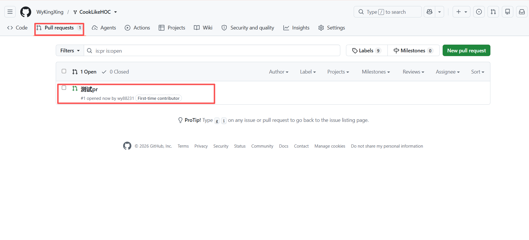The height and width of the screenshot is (240, 529).
Task: Switch to the Pull requests tab
Action: (59, 28)
